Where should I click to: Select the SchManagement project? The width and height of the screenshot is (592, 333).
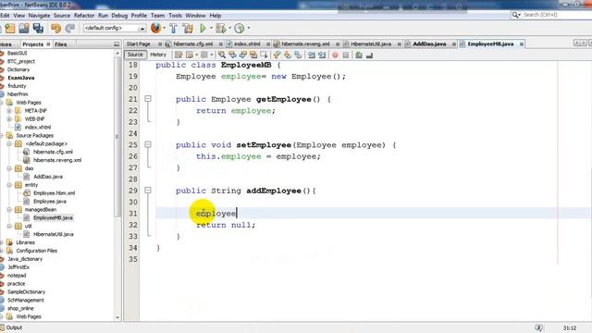click(x=26, y=300)
